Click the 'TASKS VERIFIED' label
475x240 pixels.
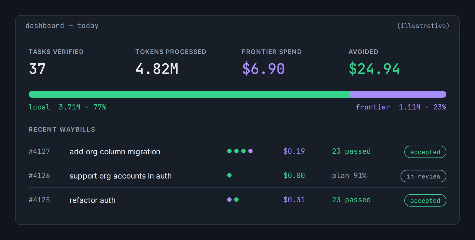(56, 52)
